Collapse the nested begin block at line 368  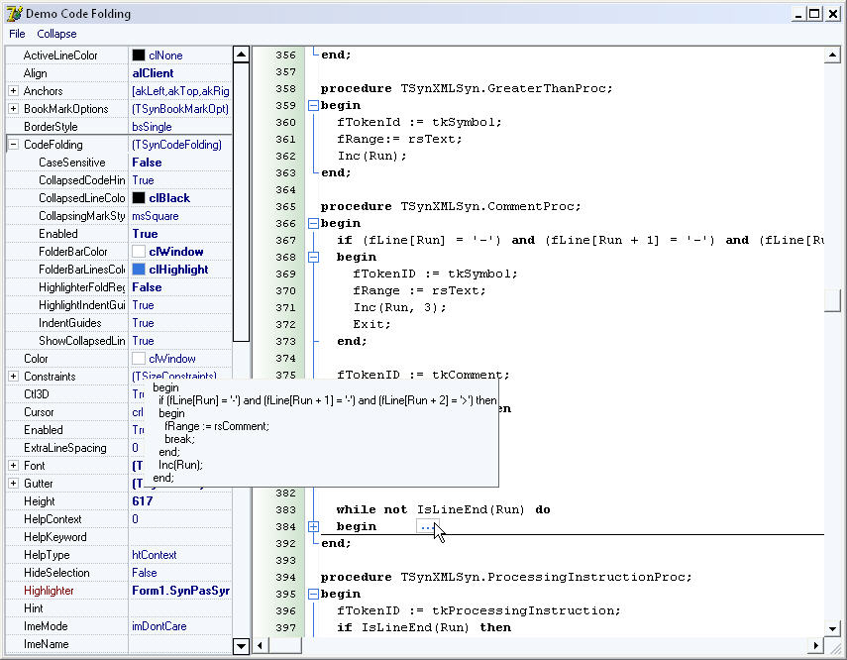(313, 258)
